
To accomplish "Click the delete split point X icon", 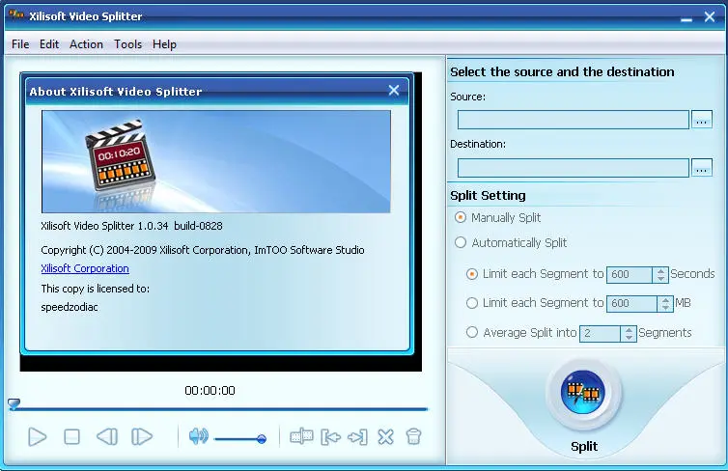I will point(385,436).
